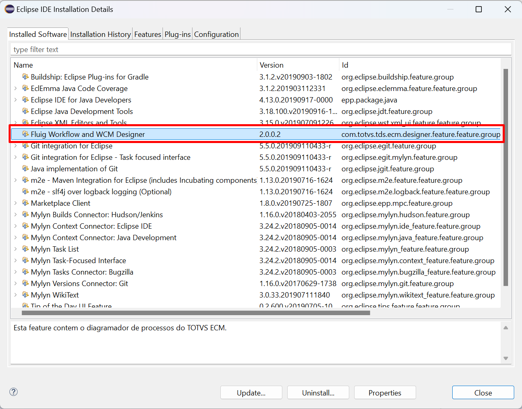Screen dimensions: 522x409
Task: Click description up arrow button
Action: (506, 327)
